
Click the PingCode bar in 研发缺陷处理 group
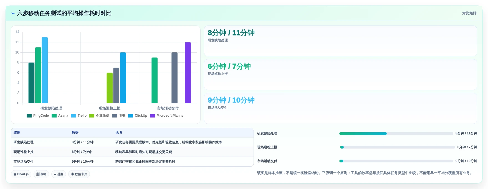(x=31, y=83)
